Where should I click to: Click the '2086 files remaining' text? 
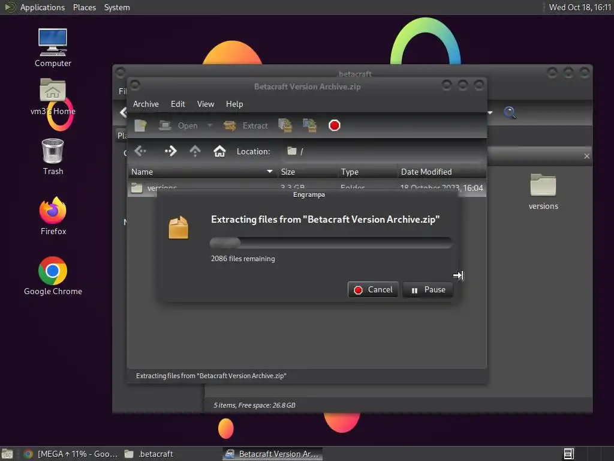243,259
